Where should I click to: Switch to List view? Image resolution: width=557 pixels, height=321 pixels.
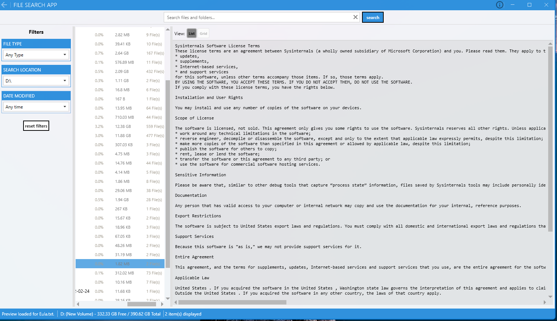click(192, 33)
